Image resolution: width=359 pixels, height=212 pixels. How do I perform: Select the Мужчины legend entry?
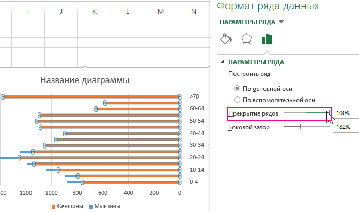point(105,206)
